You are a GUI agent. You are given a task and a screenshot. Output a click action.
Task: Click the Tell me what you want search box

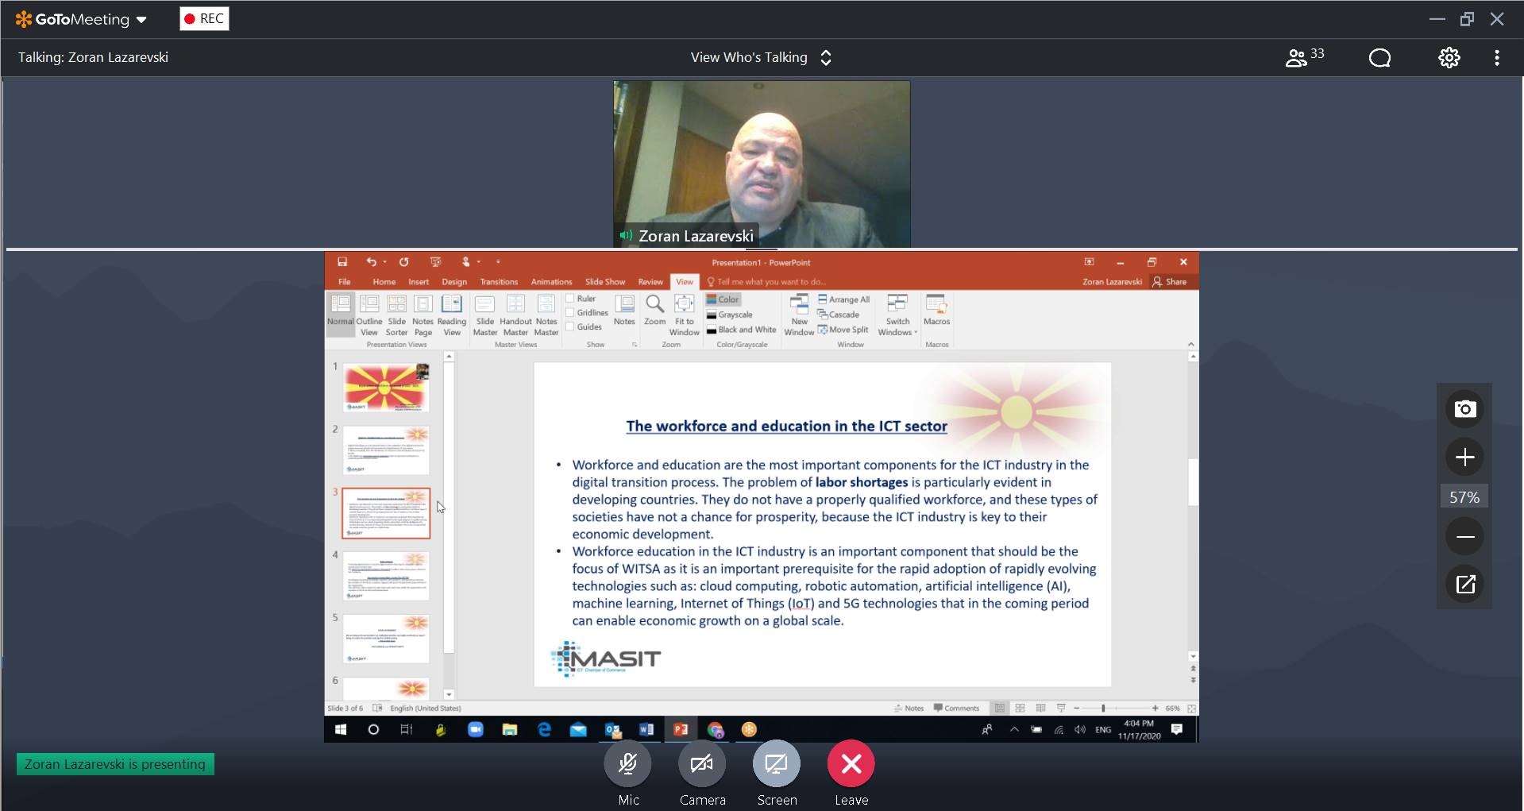[766, 282]
